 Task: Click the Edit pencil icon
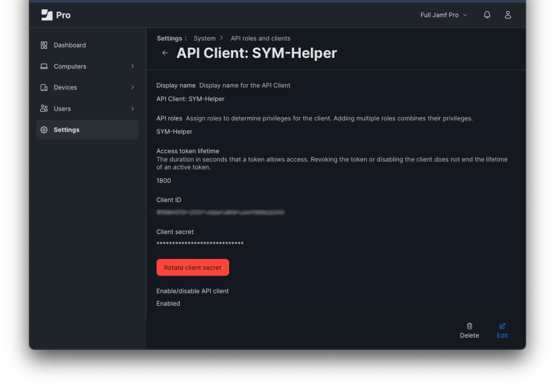click(502, 326)
